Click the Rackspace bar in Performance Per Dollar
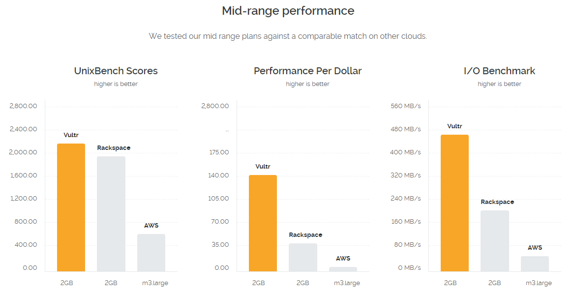The image size is (574, 292). [303, 258]
